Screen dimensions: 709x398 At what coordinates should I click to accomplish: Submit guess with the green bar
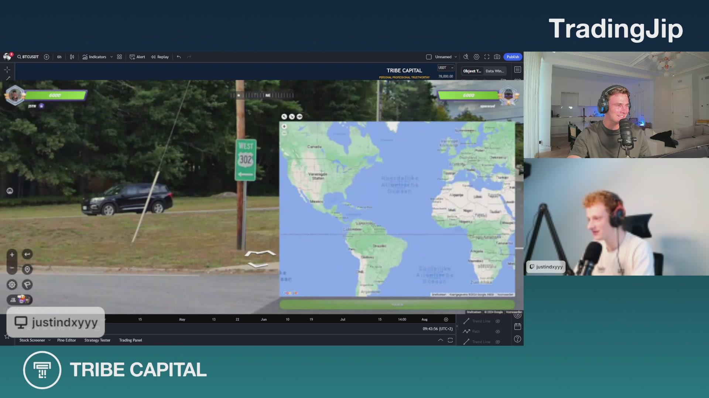pos(397,304)
